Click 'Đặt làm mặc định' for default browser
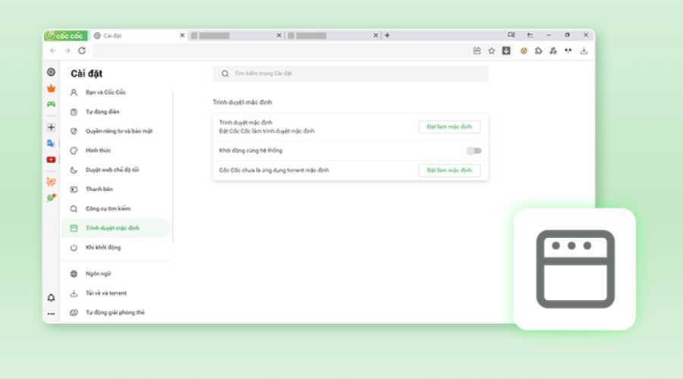683x379 pixels. pyautogui.click(x=449, y=127)
